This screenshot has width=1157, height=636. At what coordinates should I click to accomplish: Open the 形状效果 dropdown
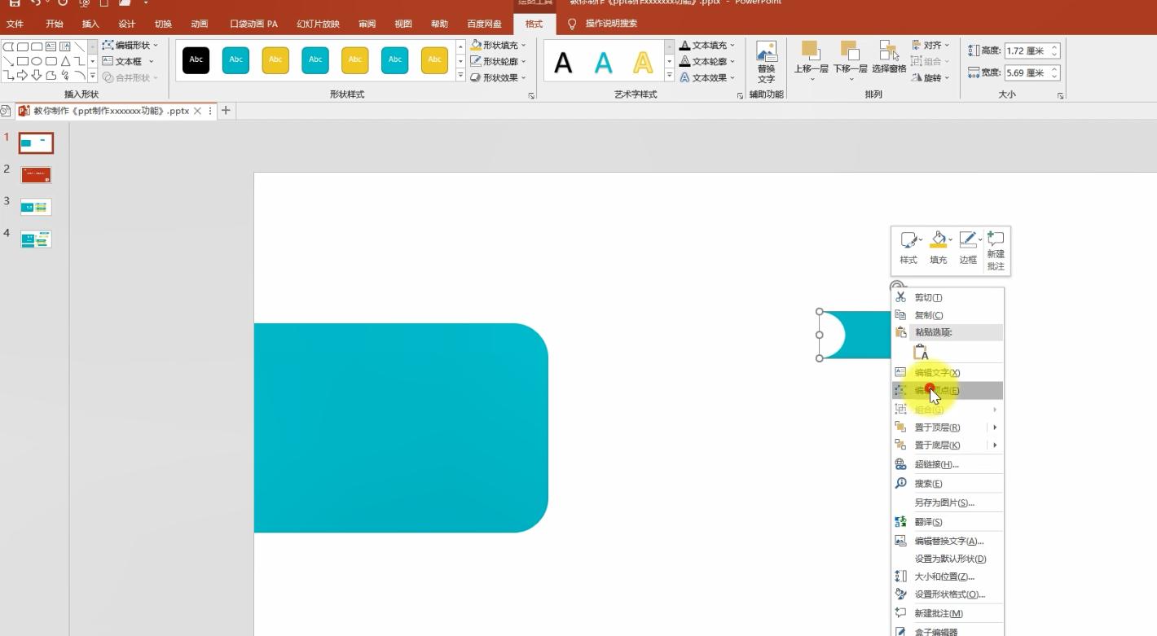(x=499, y=77)
